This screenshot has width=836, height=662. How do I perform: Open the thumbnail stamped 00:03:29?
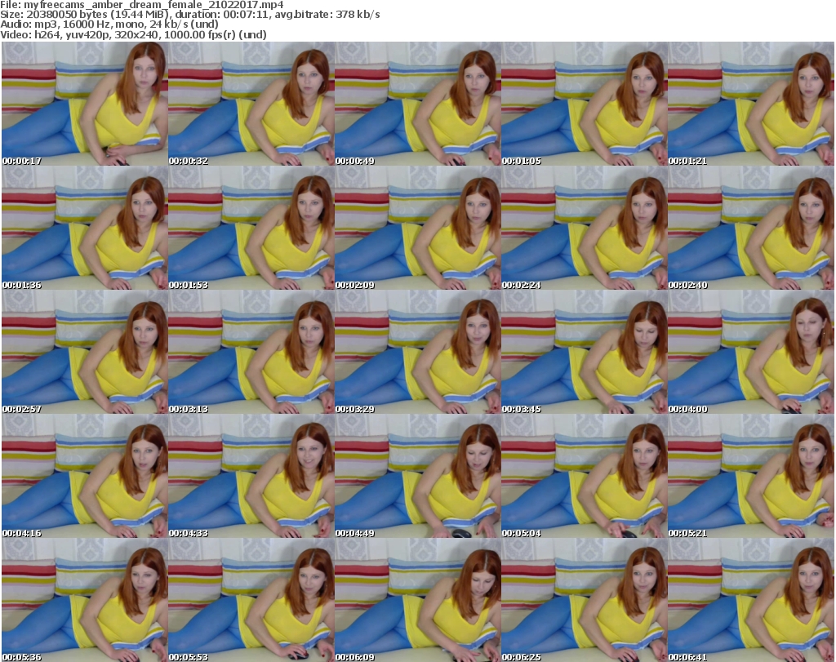417,353
